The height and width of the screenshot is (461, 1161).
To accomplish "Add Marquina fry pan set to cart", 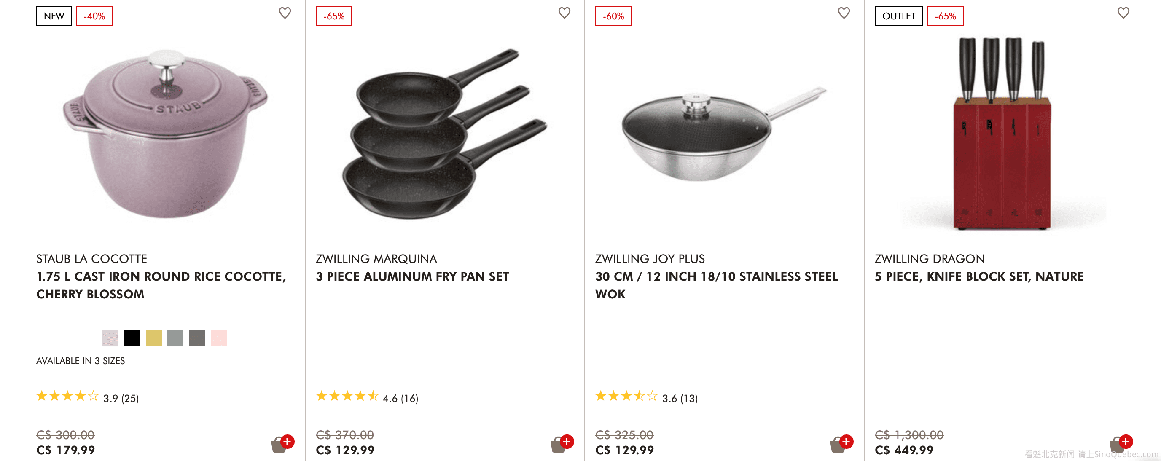I will pos(562,443).
